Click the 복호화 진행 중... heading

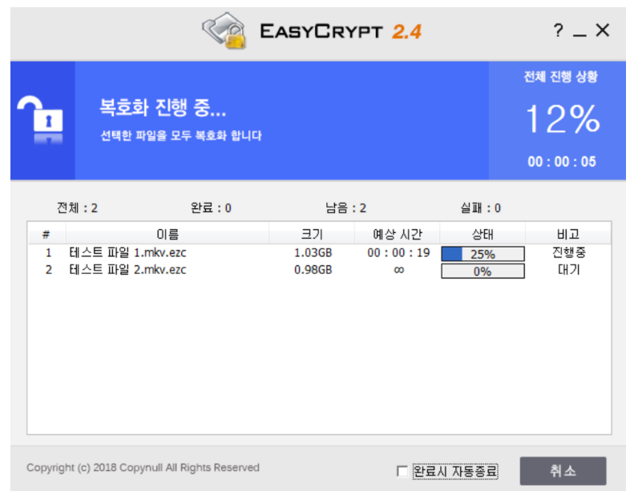point(163,107)
